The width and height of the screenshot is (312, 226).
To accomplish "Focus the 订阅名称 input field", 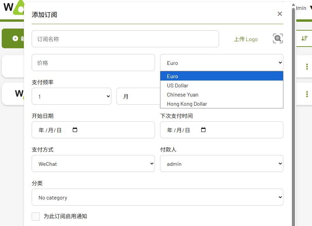I will (125, 39).
